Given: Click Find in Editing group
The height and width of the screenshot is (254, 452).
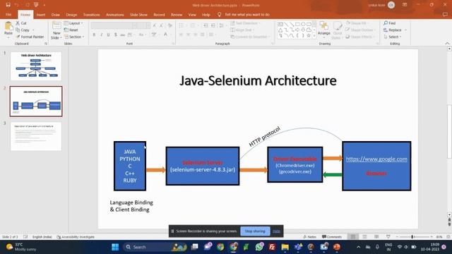Looking at the screenshot, I should pos(389,23).
